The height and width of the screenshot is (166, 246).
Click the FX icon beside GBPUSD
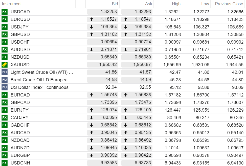coord(4,35)
